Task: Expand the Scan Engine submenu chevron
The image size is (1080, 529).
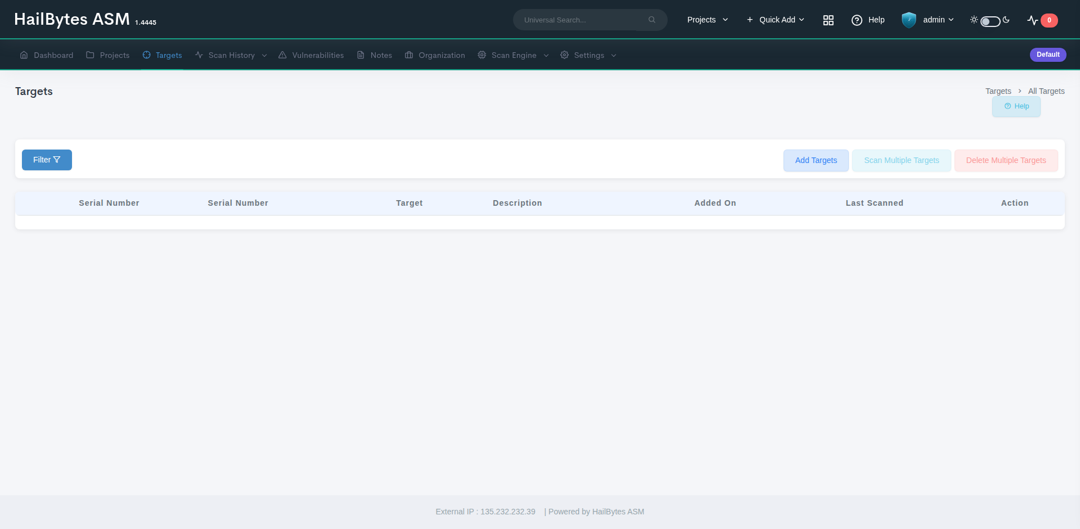Action: [x=546, y=56]
